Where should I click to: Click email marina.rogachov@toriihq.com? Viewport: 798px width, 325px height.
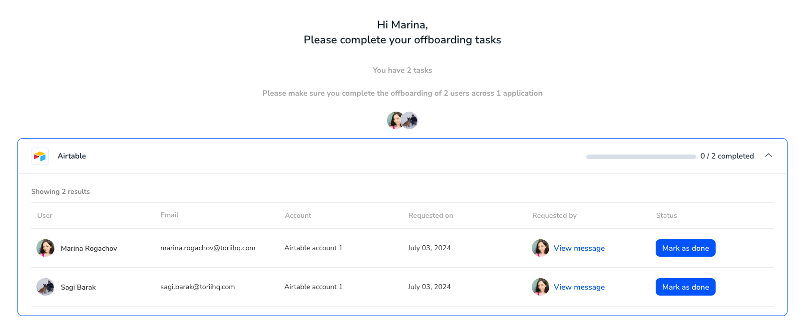[208, 248]
